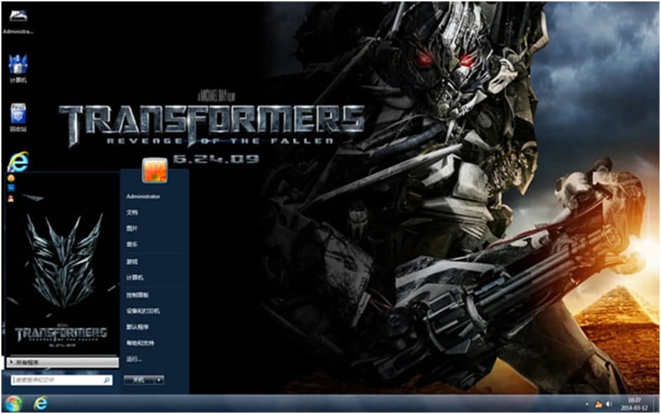661x414 pixels.
Task: Open 文档 from the Start menu
Action: 133,213
